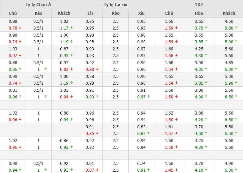
Task: Select the Tỷ lệ tài xỉu header
Action: (116, 5)
